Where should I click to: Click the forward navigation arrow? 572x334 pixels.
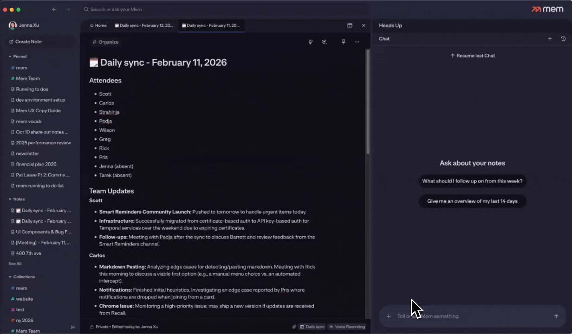pos(68,9)
